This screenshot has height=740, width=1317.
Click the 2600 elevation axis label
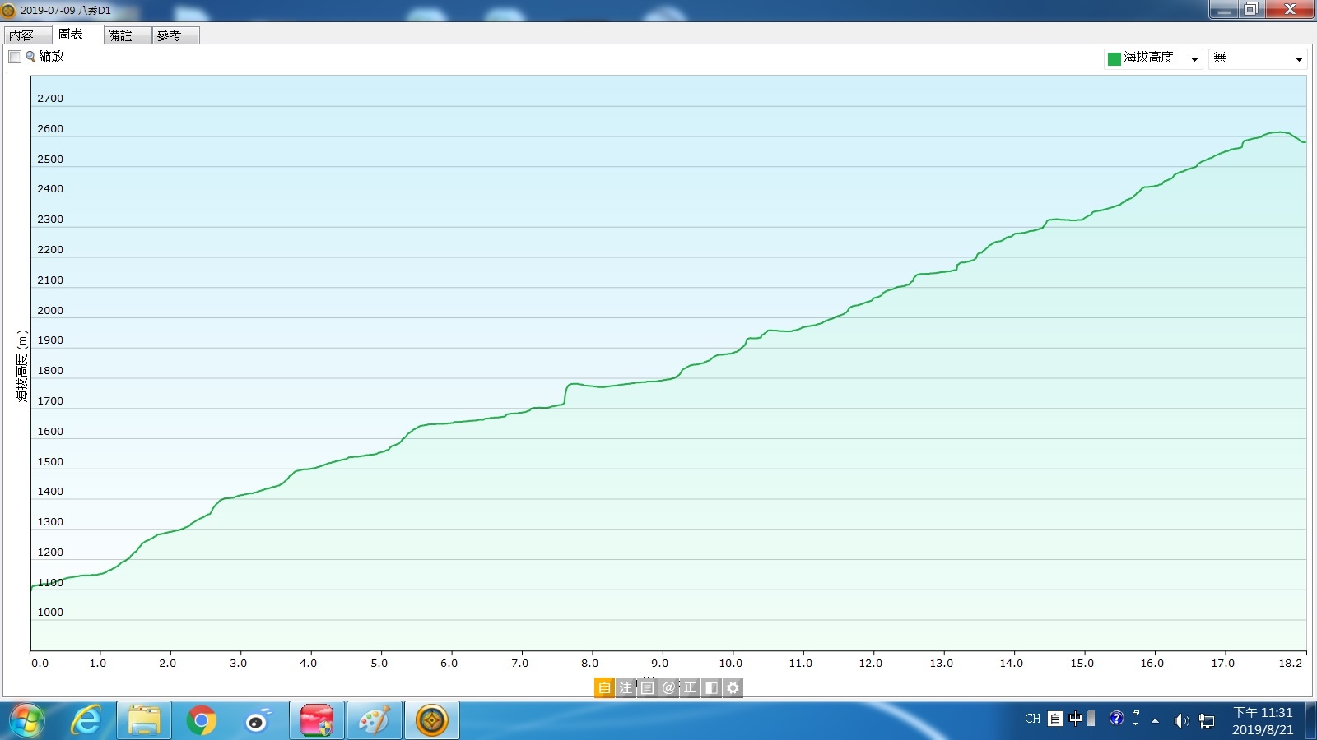pyautogui.click(x=50, y=129)
